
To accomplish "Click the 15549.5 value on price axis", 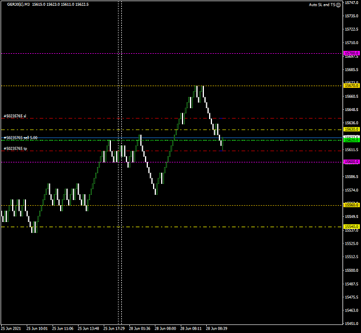I will (x=351, y=217).
